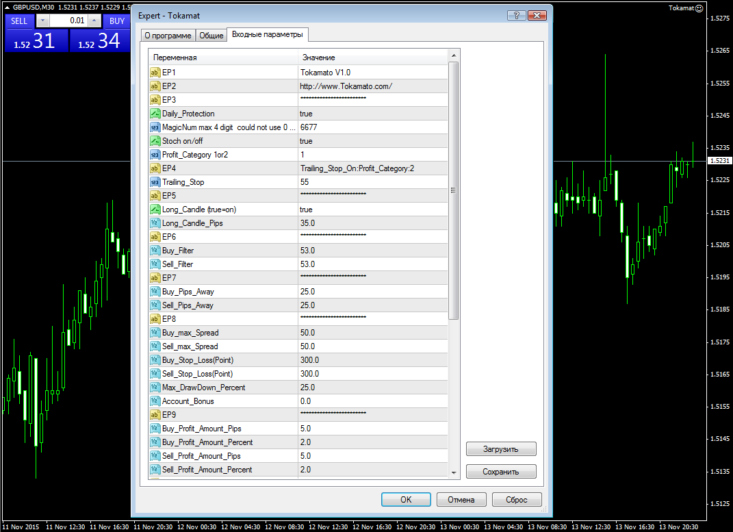Viewport: 733px width, 532px height.
Task: Click the volume decrease arrow left of 0.01
Action: click(42, 21)
